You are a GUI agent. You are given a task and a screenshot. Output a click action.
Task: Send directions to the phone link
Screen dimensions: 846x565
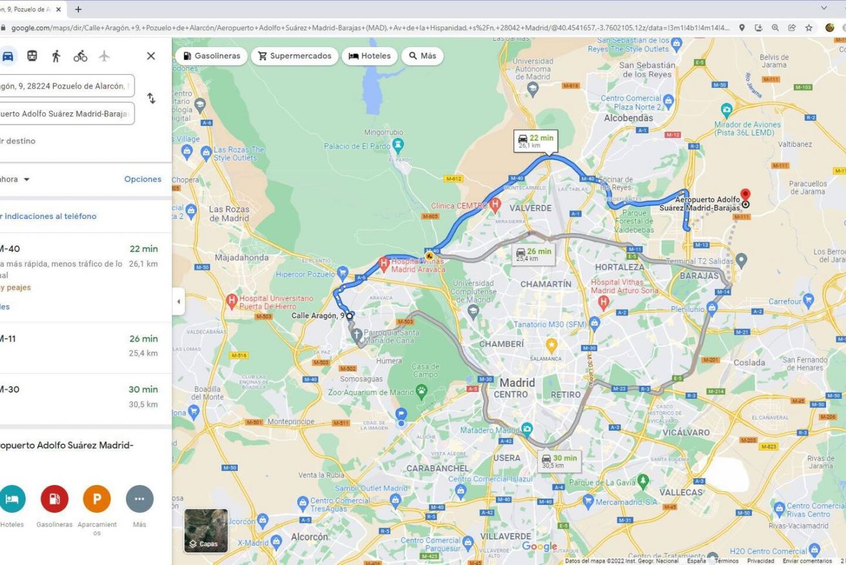point(48,216)
